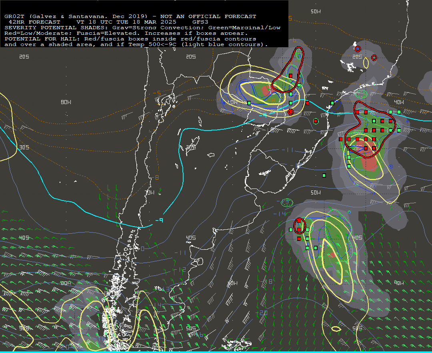
Task: Click the lone green box east of Uruguay
Action: (x=324, y=176)
